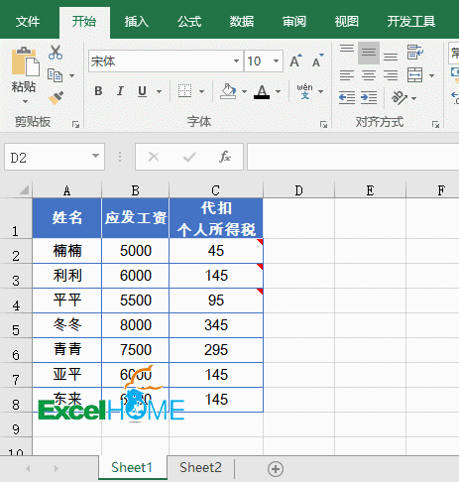459x482 pixels.
Task: Click the wén phonetic guide icon
Action: [x=304, y=91]
